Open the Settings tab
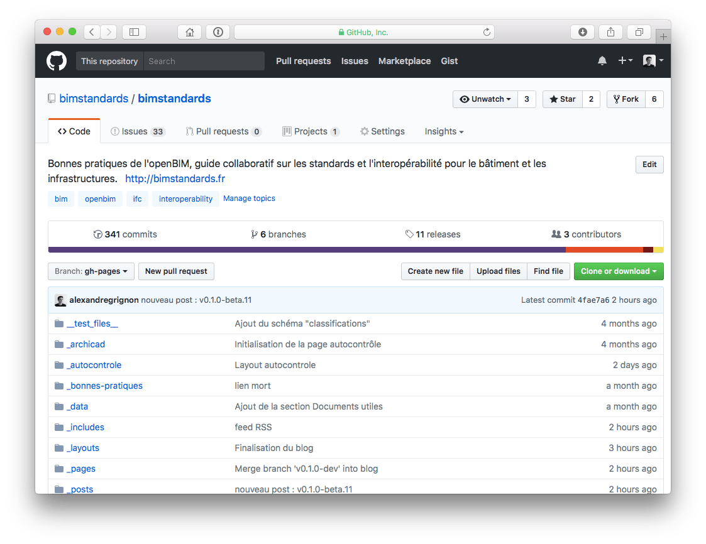The height and width of the screenshot is (544, 706). [382, 131]
